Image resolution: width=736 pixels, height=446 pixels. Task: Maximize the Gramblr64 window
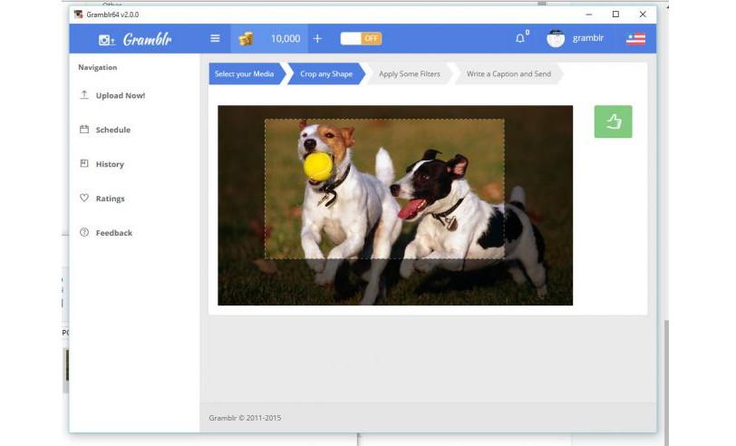click(615, 15)
